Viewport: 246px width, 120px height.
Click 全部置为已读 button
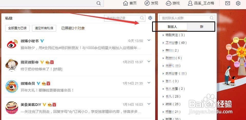click(x=17, y=28)
